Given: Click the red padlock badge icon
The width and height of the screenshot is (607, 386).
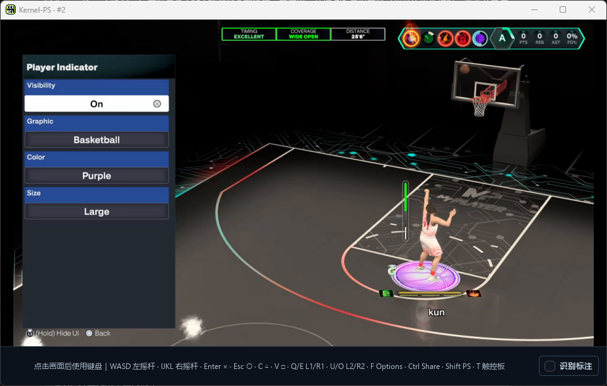Looking at the screenshot, I should point(463,38).
